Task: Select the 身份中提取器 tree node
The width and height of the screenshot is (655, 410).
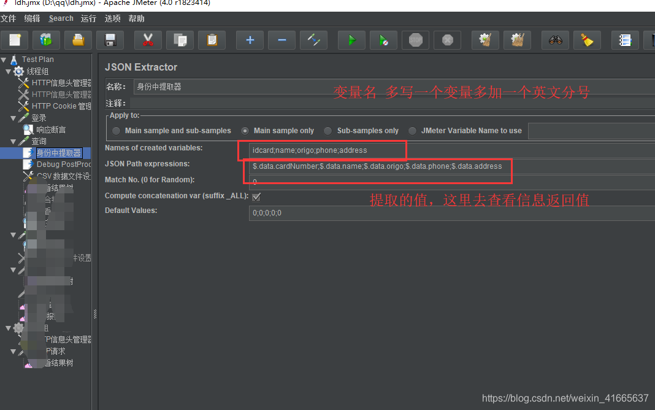Action: pos(58,153)
